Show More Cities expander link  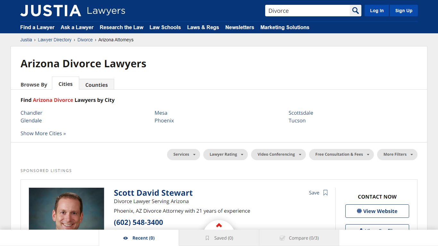(x=43, y=133)
